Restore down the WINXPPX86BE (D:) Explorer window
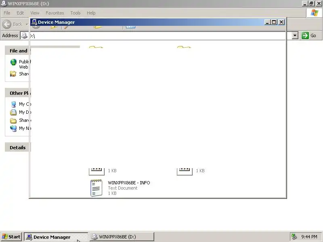 [x=311, y=4]
